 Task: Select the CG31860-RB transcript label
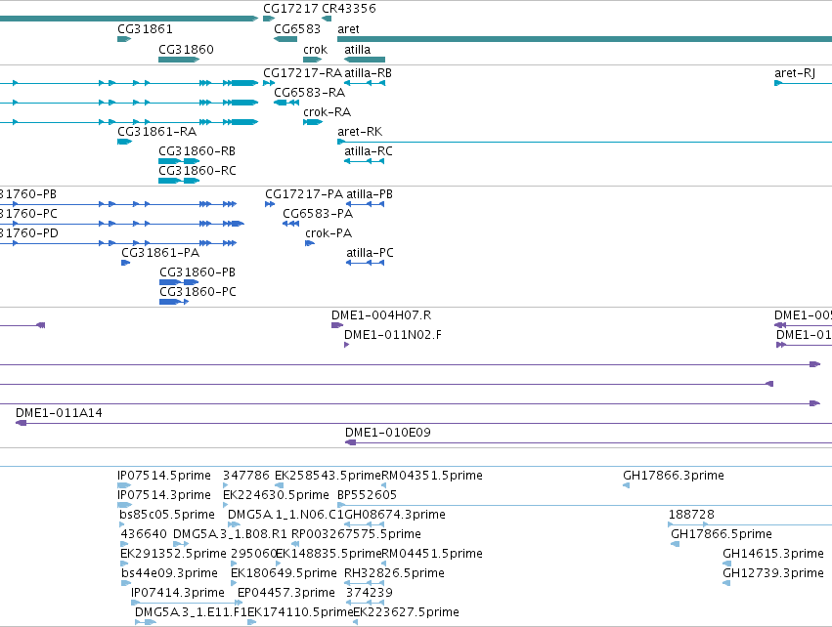[x=197, y=151]
